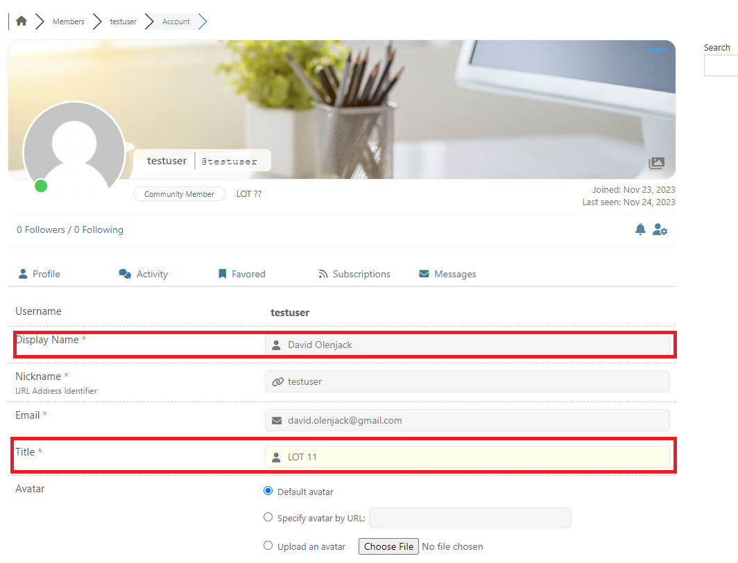Screen dimensions: 738x563
Task: Focus the Search box on right
Action: point(721,66)
